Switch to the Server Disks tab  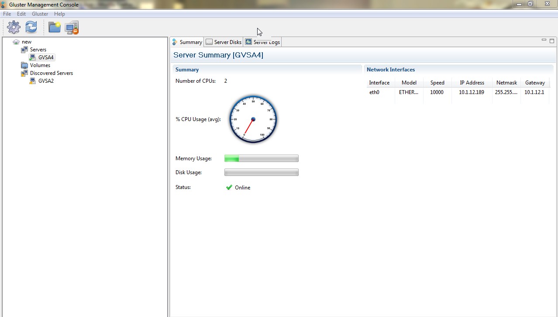pyautogui.click(x=224, y=42)
